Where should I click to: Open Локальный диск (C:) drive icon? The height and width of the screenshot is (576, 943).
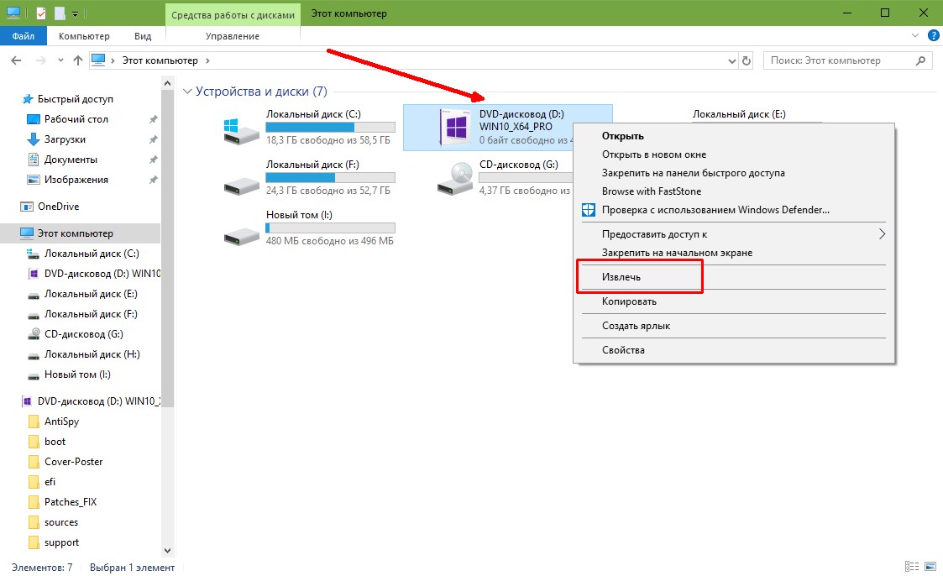point(242,128)
